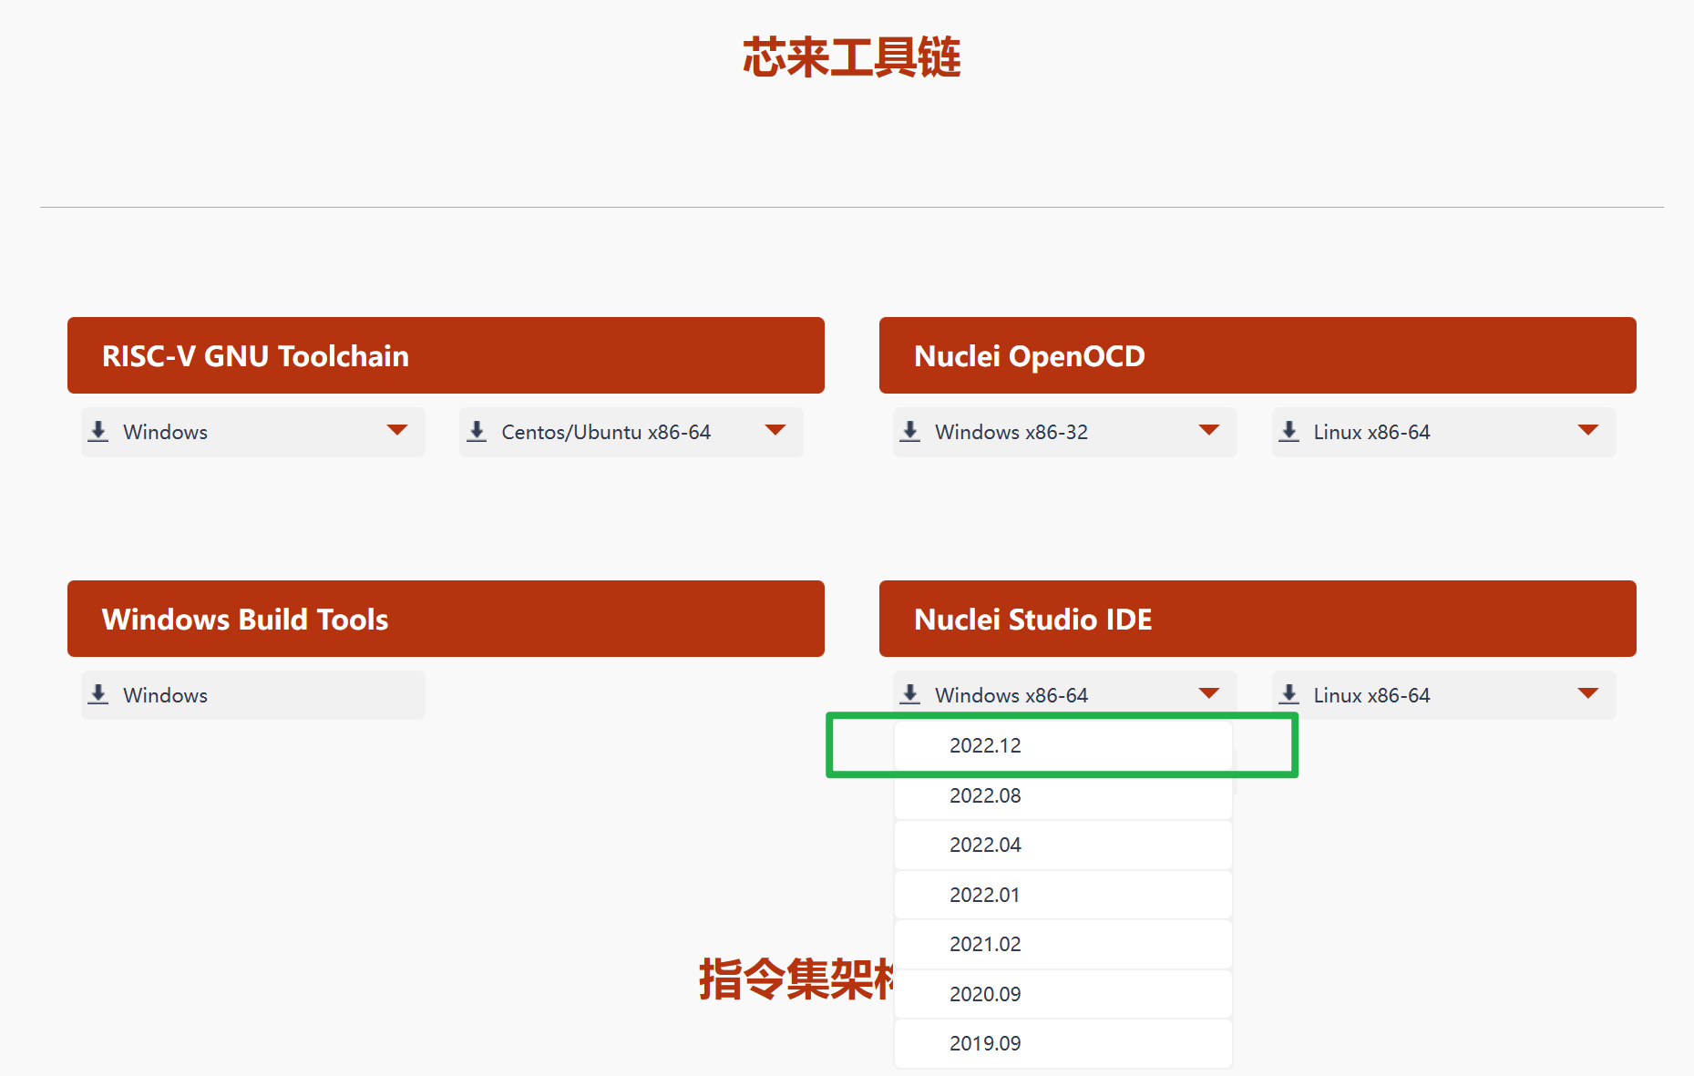This screenshot has width=1694, height=1076.
Task: Select version 2022.04 from the list
Action: point(1063,845)
